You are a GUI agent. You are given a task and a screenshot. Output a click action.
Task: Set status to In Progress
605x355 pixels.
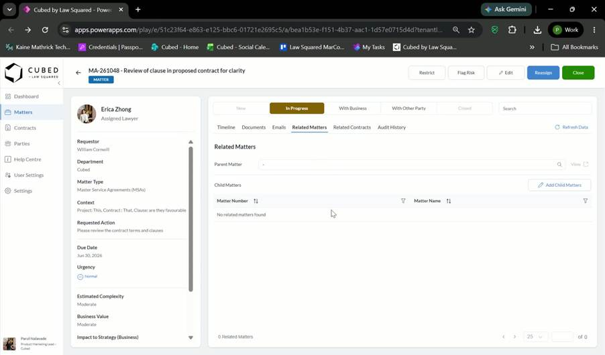(296, 109)
